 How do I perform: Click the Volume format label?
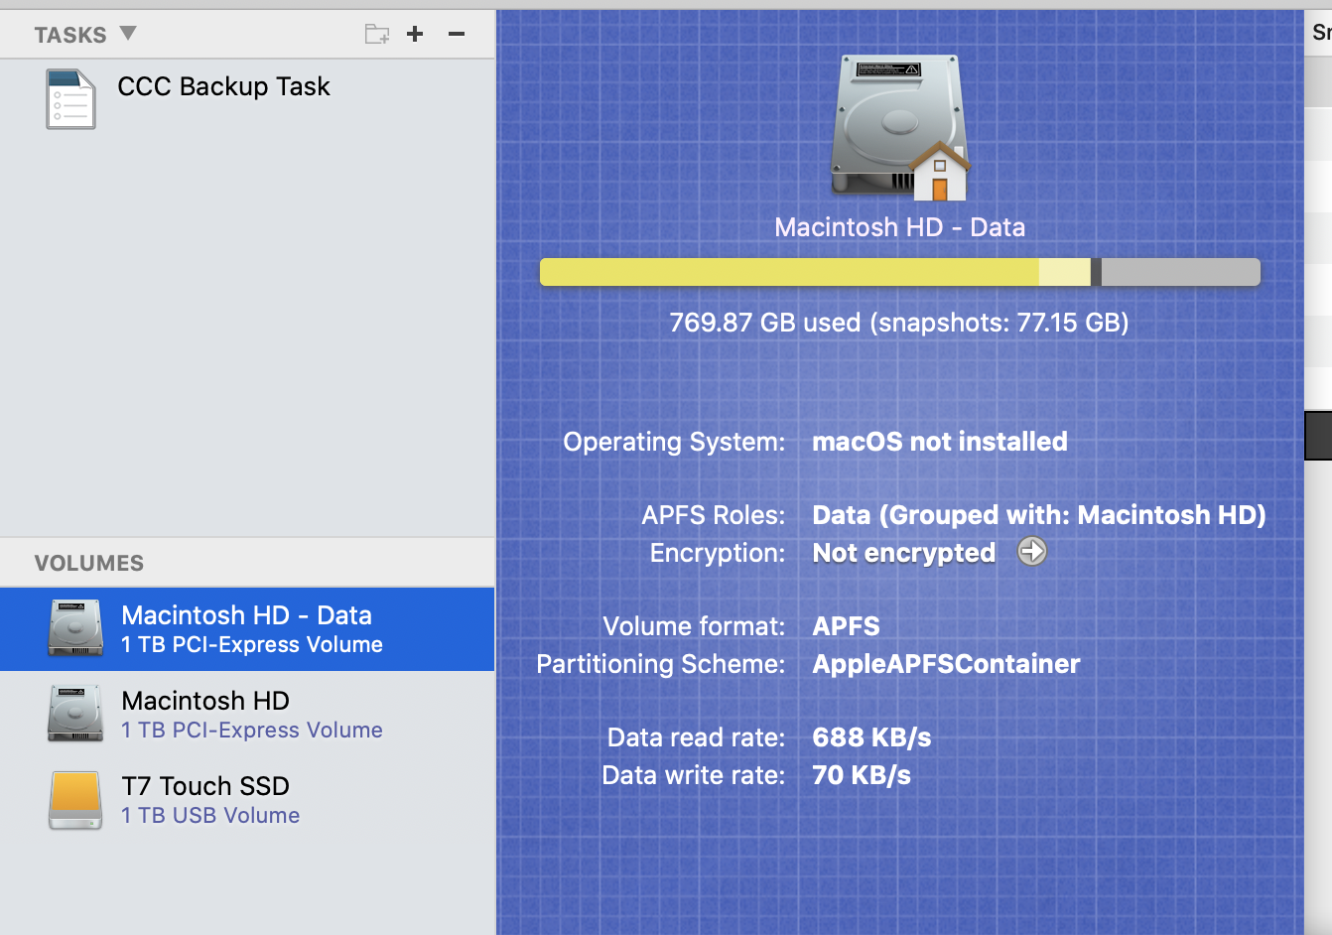pyautogui.click(x=694, y=626)
